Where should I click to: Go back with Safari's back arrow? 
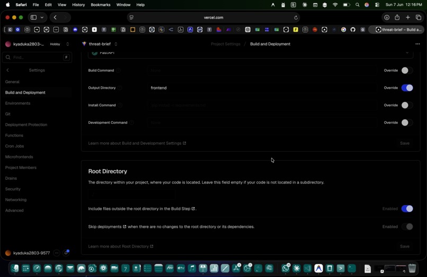[55, 17]
